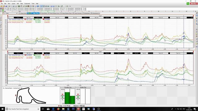Open File Explorer from the taskbar
Image resolution: width=198 pixels, height=111 pixels.
coord(63,109)
